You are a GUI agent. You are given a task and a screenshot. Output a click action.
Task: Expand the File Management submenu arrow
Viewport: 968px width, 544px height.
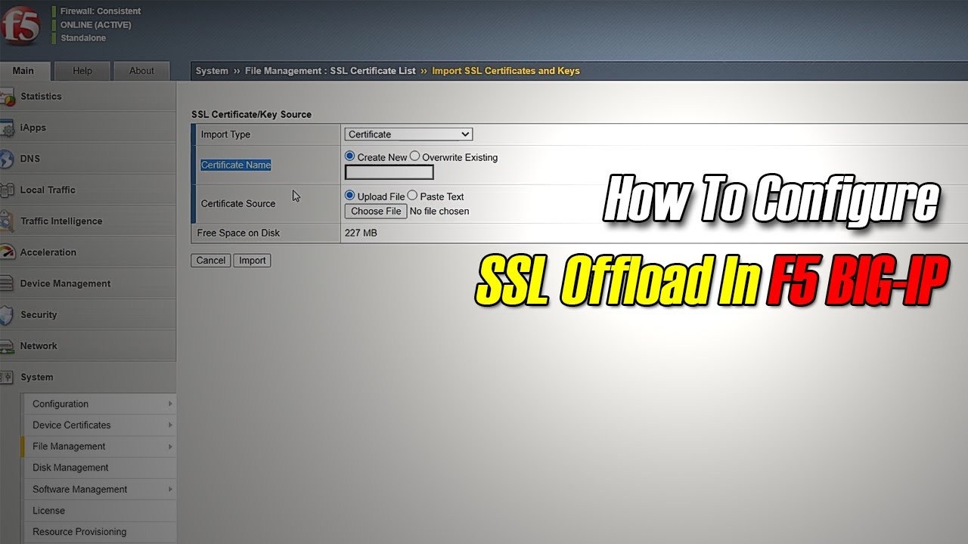[170, 447]
